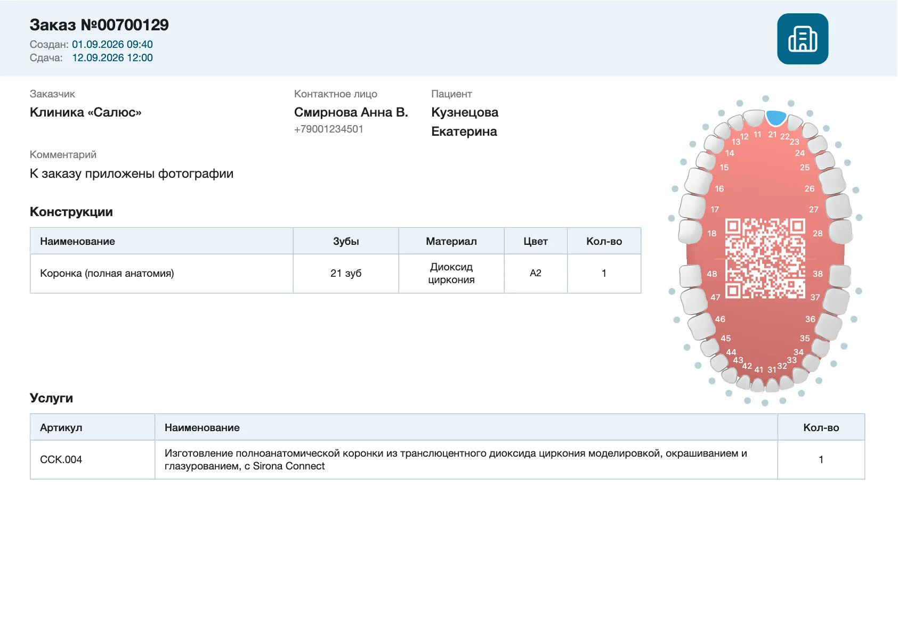
Task: Click the creation date 01.09.2026 09:40
Action: coord(112,44)
